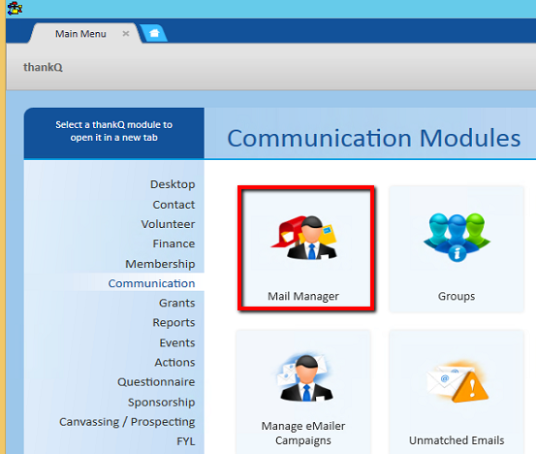
Task: Click the Sponsorship sidebar entry
Action: [x=161, y=403]
